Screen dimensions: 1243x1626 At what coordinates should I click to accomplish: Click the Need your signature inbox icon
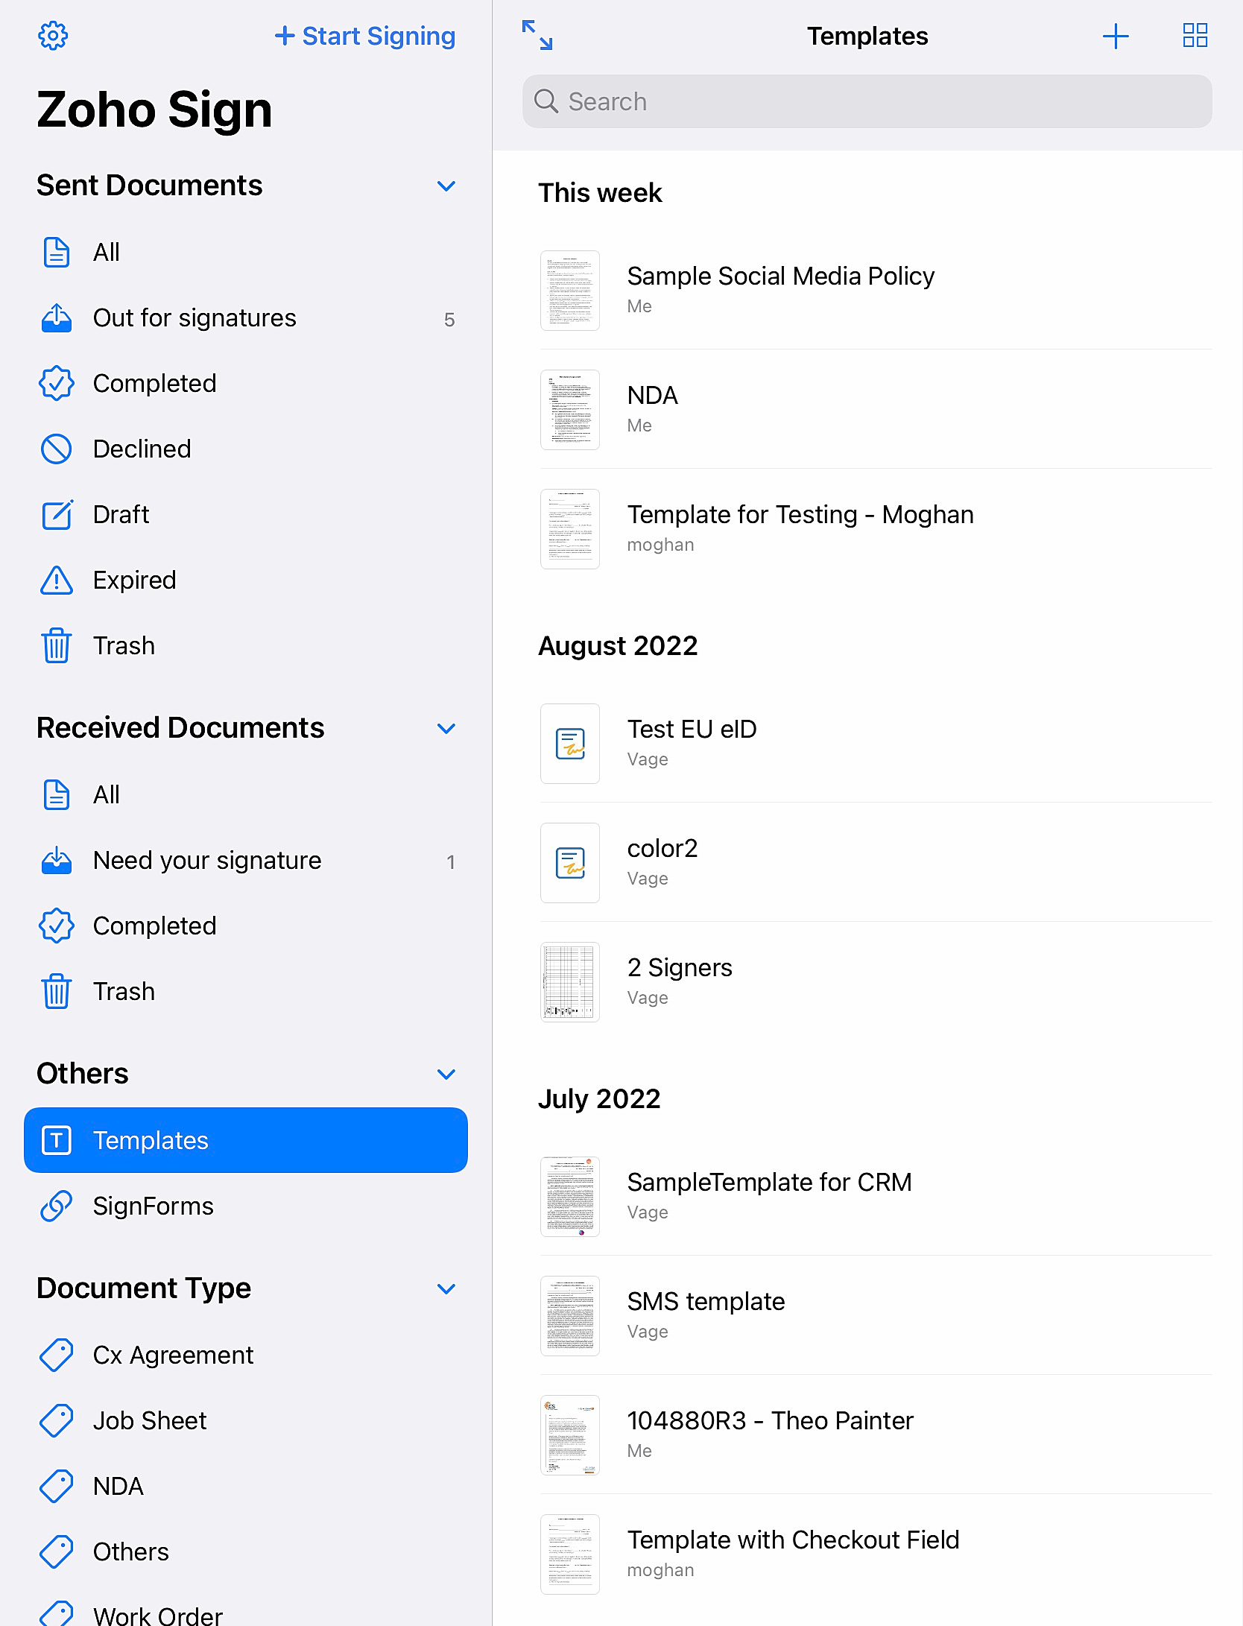point(57,861)
